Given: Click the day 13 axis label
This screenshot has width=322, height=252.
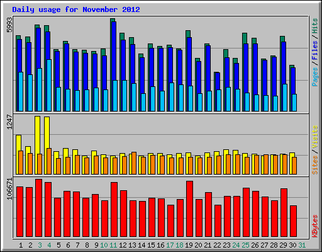Looking at the screenshot, I should pyautogui.click(x=132, y=245).
